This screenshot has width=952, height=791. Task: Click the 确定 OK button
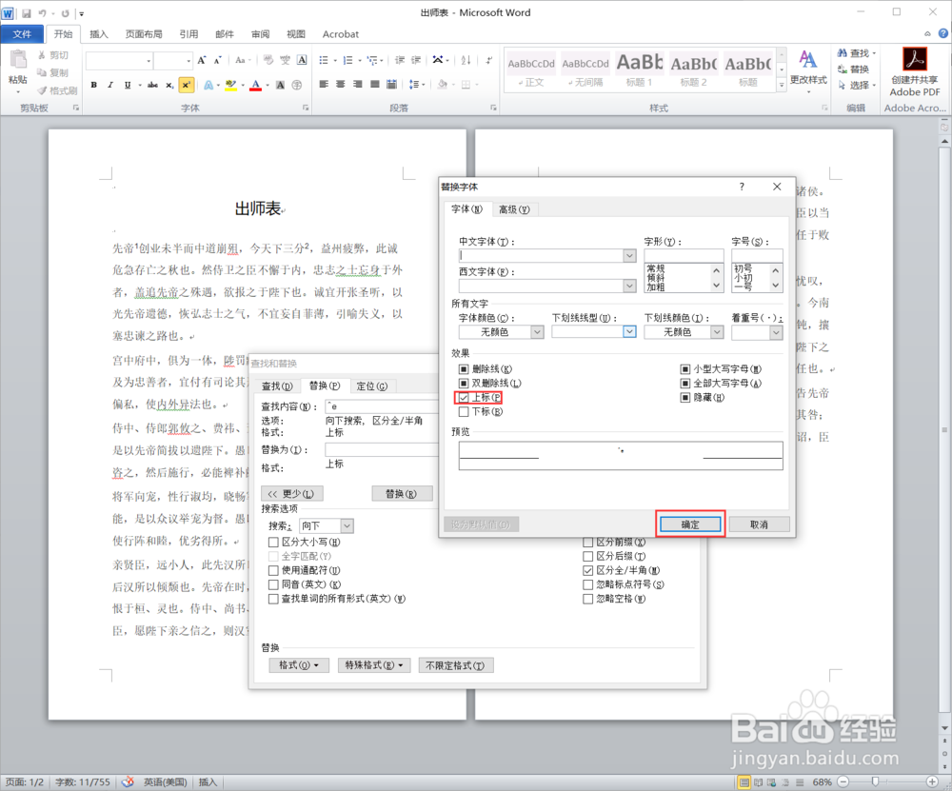(x=689, y=524)
